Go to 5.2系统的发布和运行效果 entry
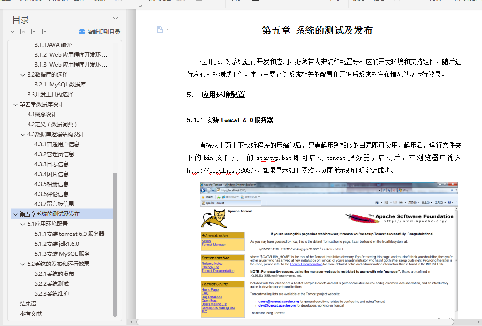 tap(58, 264)
